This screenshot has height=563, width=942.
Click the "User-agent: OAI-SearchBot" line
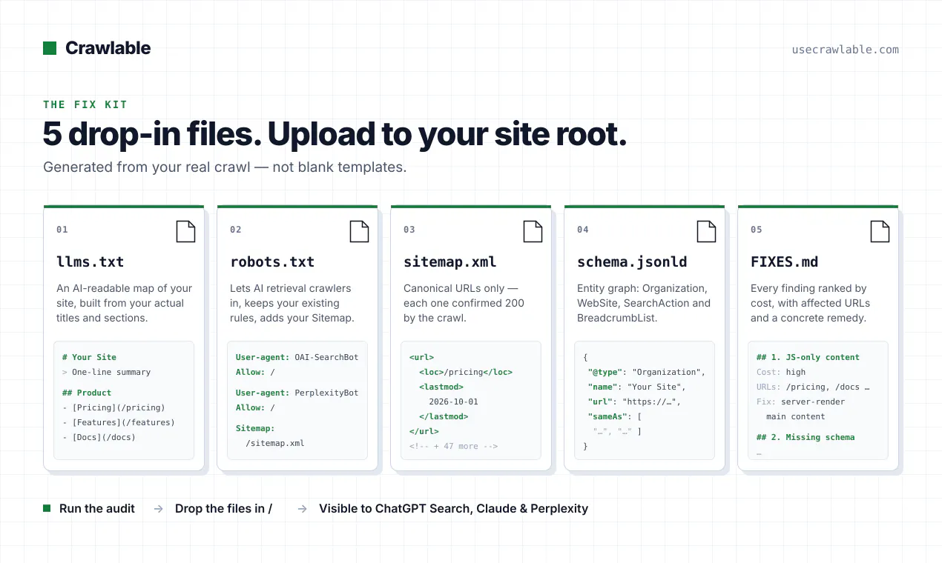point(297,357)
